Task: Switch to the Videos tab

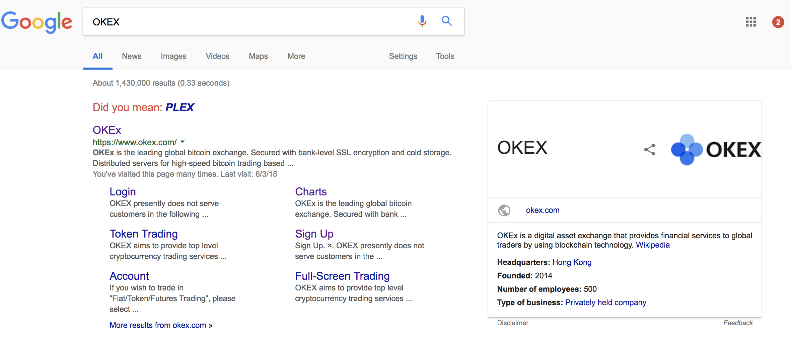Action: point(218,56)
